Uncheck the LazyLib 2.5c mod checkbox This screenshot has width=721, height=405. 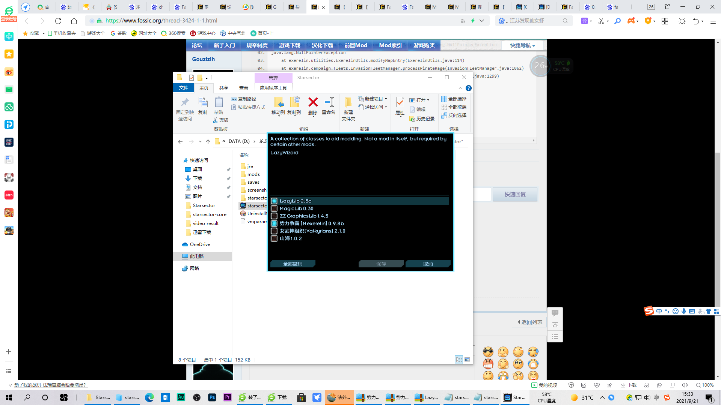(x=274, y=201)
